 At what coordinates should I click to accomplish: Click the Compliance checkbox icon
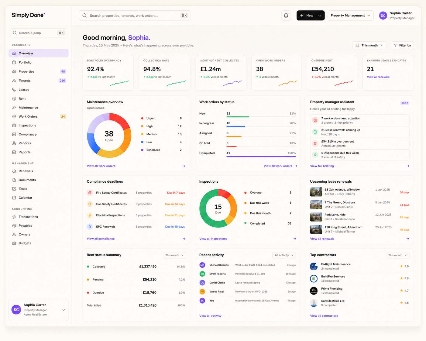coord(14,134)
